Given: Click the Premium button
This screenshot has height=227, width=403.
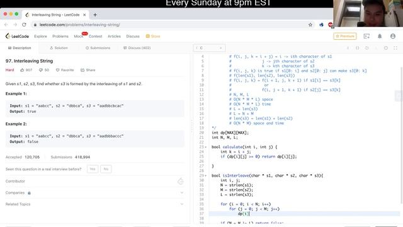Looking at the screenshot, I should point(345,37).
